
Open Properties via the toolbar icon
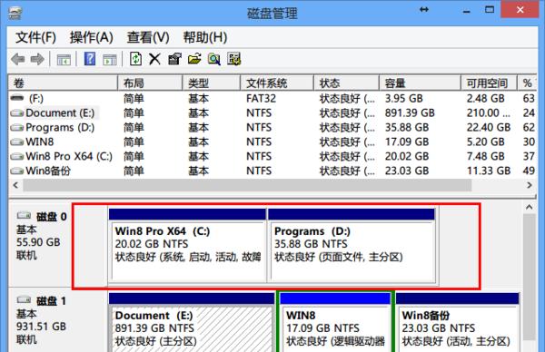(x=174, y=59)
